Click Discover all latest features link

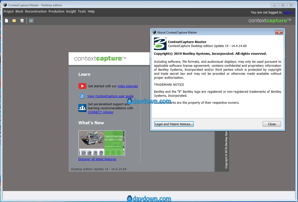tap(97, 159)
